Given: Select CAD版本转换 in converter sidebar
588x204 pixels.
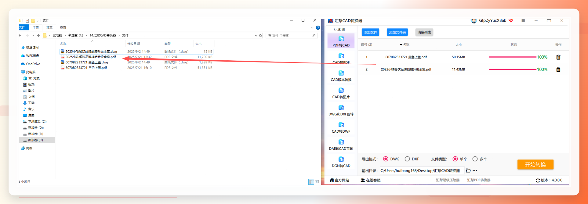Looking at the screenshot, I should click(x=341, y=76).
